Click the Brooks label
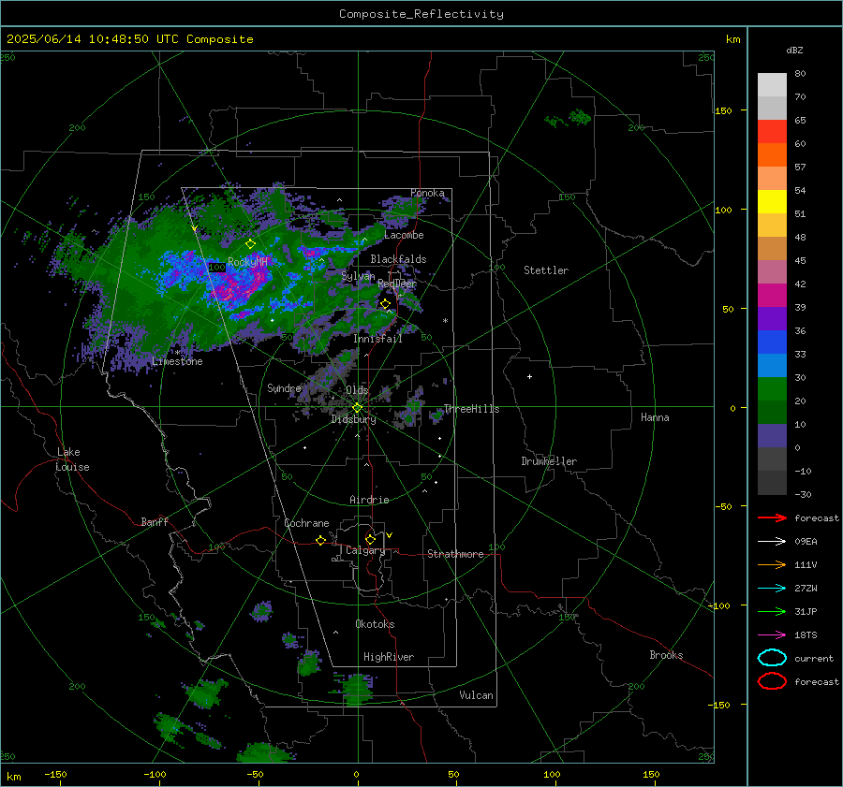 666,655
